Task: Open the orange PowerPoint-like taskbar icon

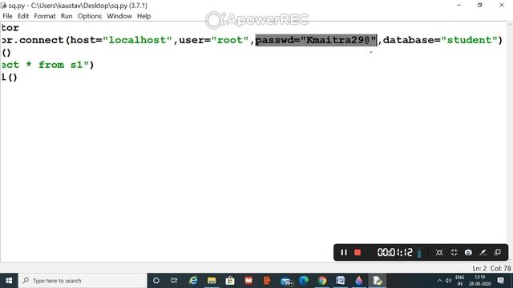Action: [267, 281]
